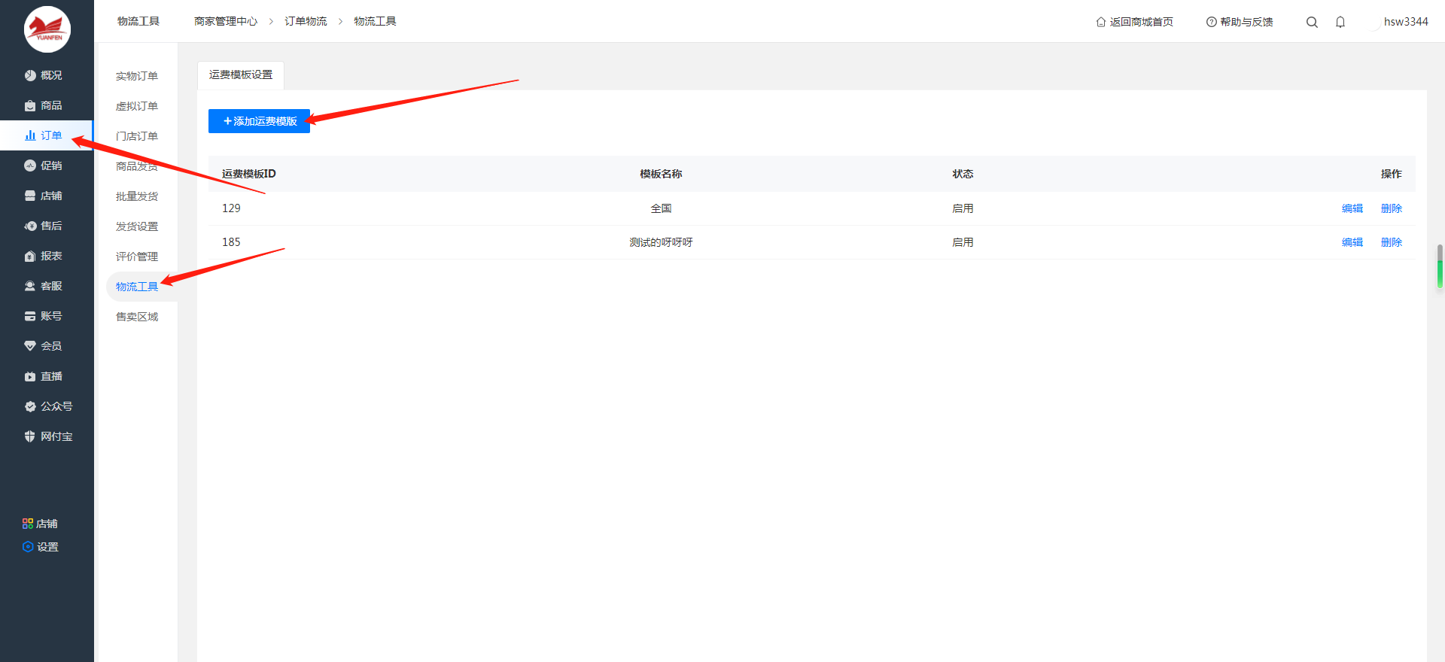Select the 订单 orders chart icon
This screenshot has width=1445, height=662.
point(30,135)
